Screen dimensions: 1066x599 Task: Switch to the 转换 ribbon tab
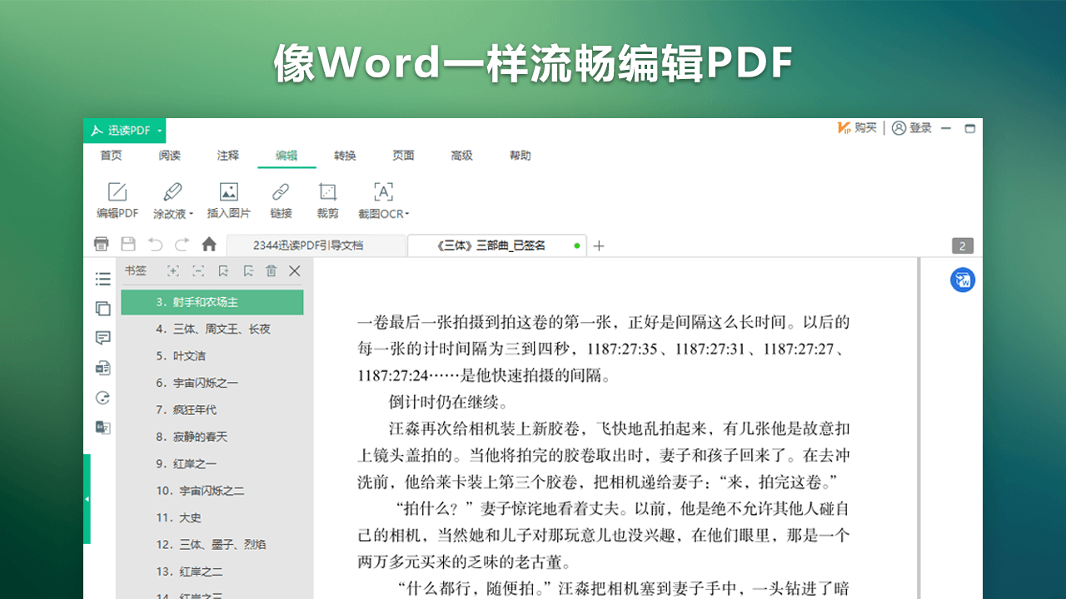(345, 156)
